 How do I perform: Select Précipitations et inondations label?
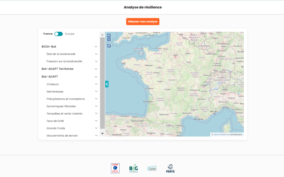[66, 99]
